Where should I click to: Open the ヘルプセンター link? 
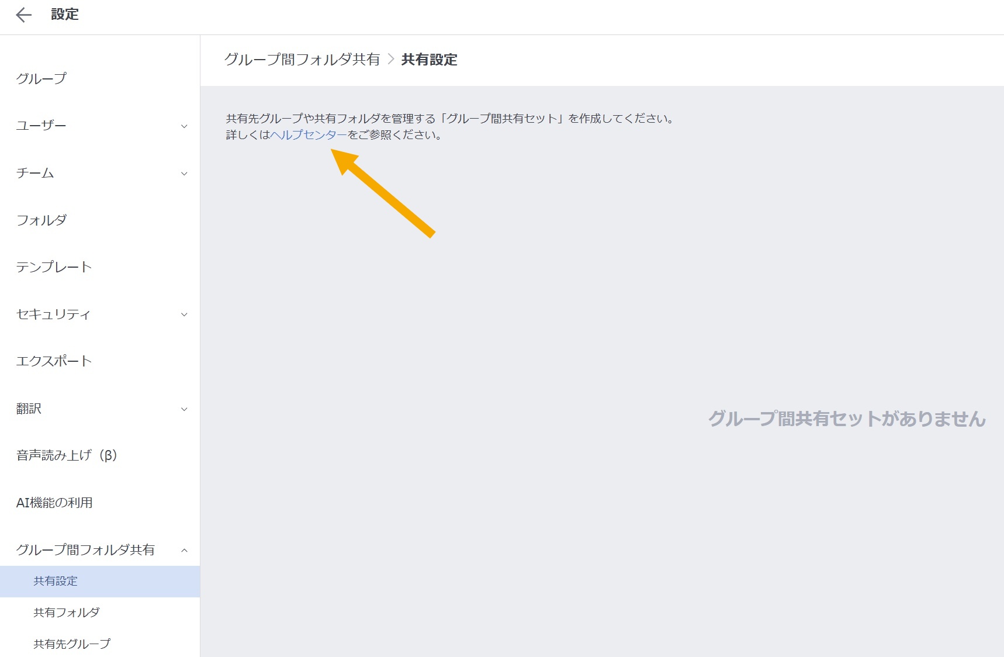coord(308,135)
